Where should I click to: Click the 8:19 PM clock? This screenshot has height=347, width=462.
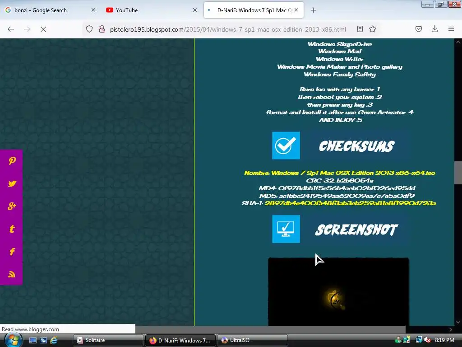point(444,340)
